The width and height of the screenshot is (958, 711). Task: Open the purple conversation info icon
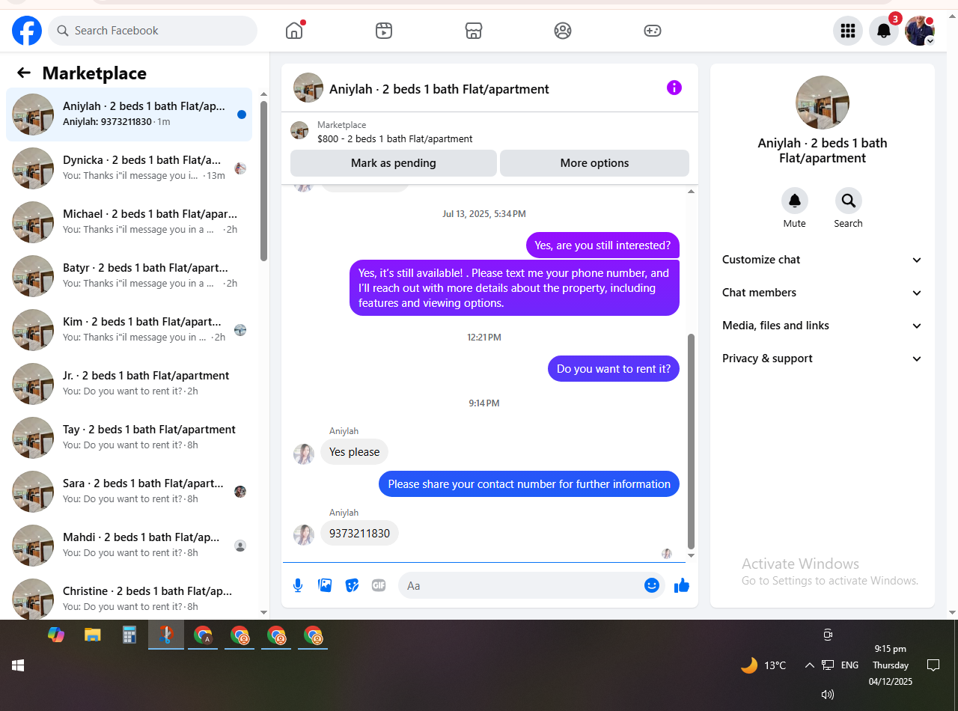[674, 88]
